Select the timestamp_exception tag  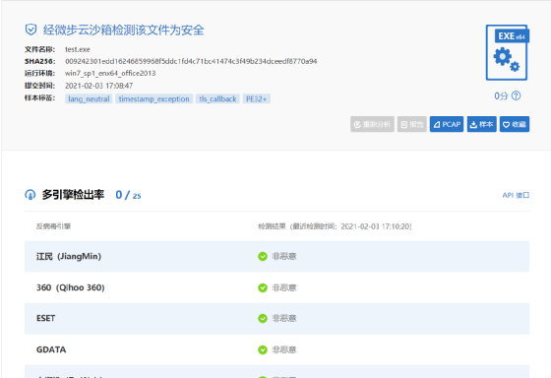pyautogui.click(x=153, y=98)
